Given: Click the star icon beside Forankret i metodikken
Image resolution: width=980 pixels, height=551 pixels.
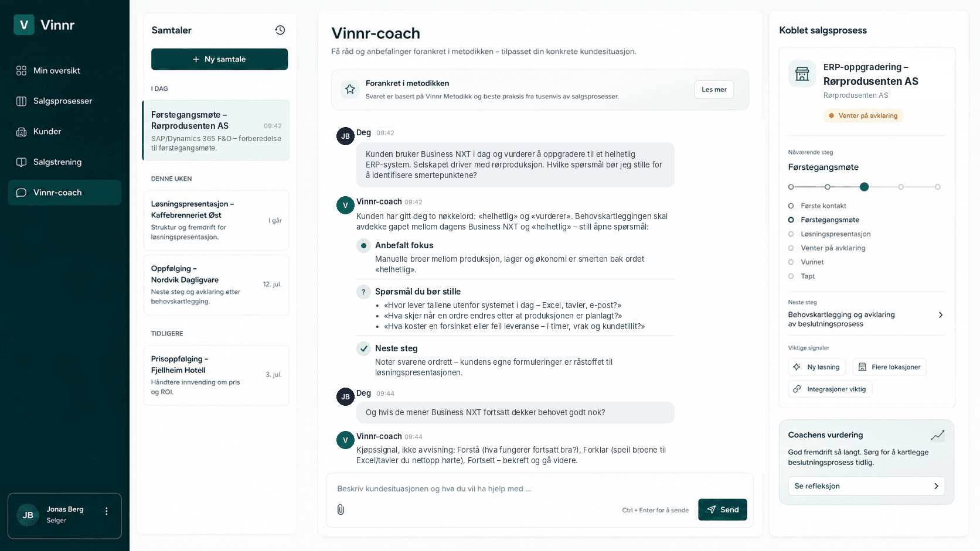Looking at the screenshot, I should [x=350, y=89].
